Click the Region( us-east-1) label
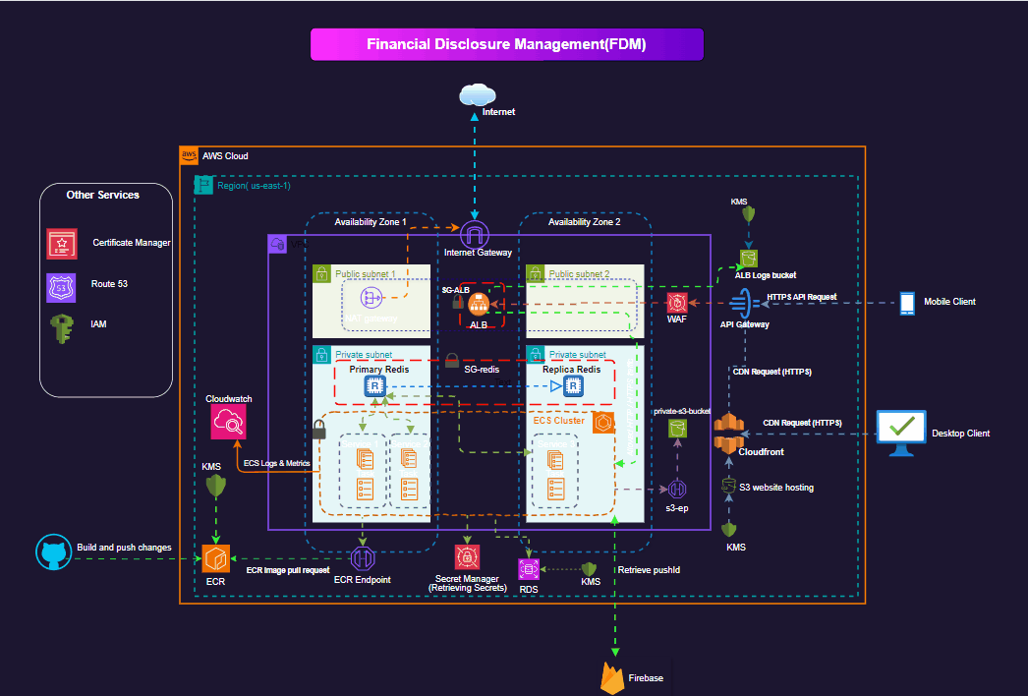 point(254,186)
